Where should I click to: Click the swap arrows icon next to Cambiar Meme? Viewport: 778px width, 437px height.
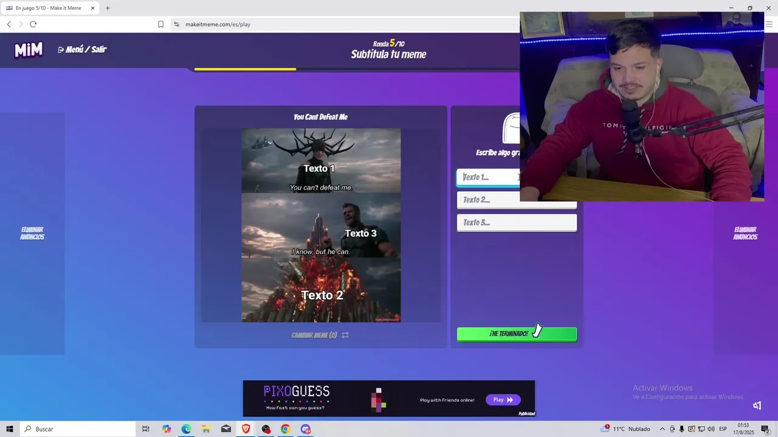345,335
